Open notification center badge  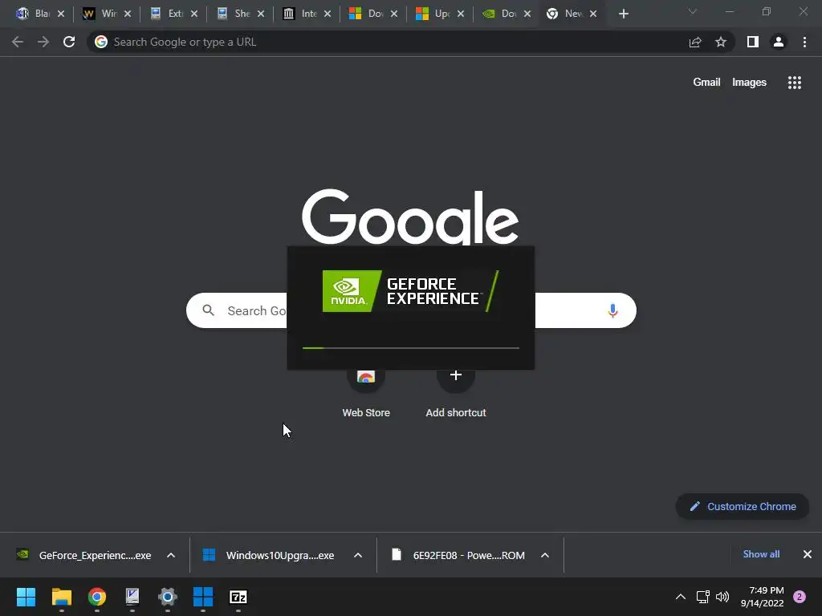point(800,597)
